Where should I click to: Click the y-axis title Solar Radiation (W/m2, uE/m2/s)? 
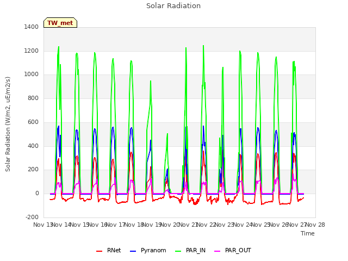click(x=8, y=124)
